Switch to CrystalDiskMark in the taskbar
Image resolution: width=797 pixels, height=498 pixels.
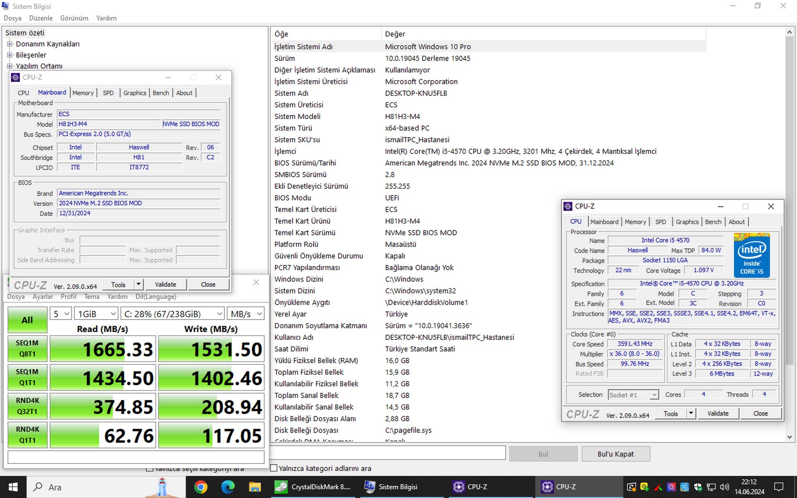[313, 487]
